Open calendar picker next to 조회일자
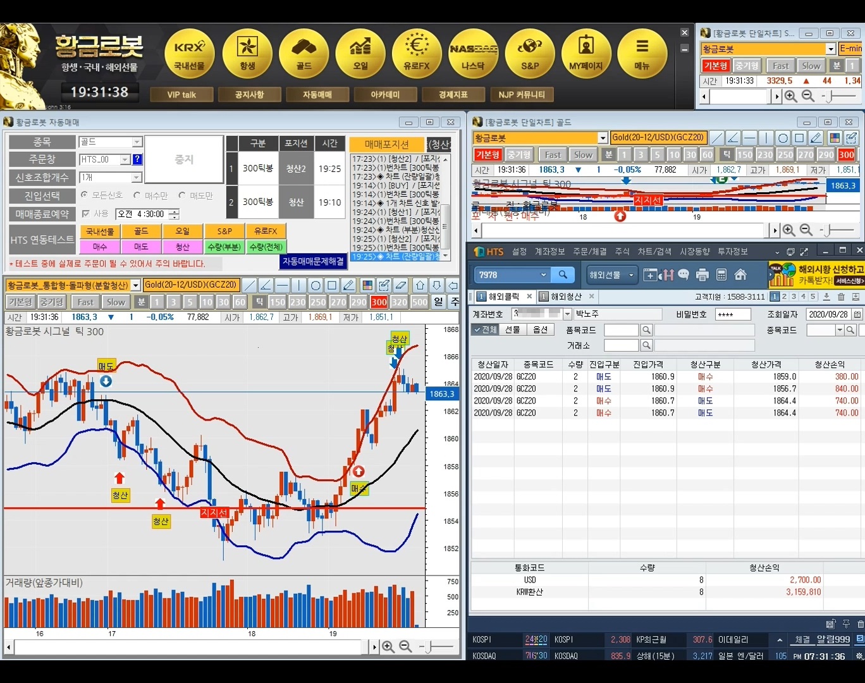Viewport: 865px width, 683px height. (857, 314)
